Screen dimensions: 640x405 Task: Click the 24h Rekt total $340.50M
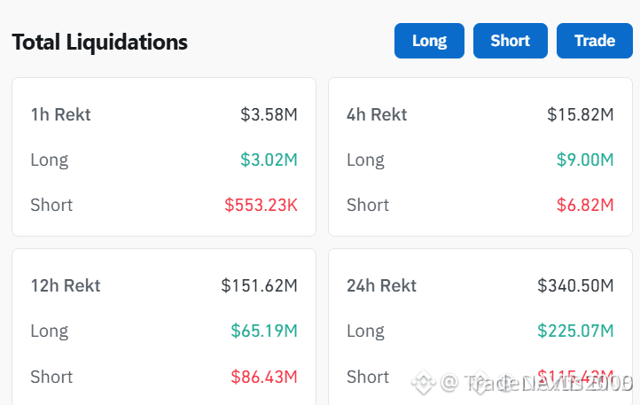coord(575,285)
